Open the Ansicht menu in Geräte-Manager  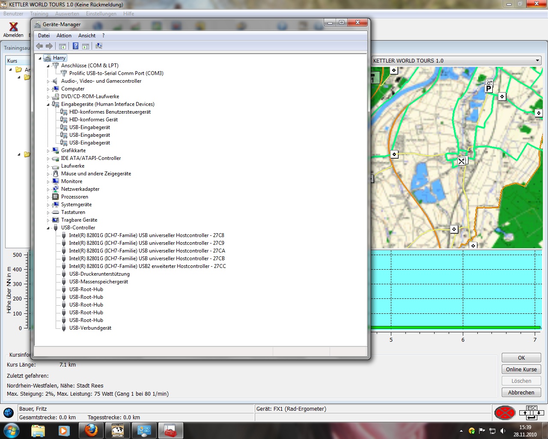point(87,36)
